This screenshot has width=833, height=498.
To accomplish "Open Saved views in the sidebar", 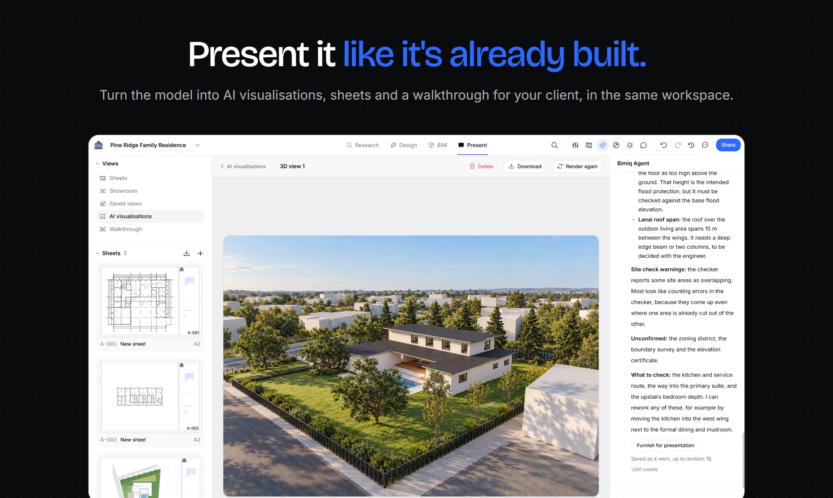I will 150,204.
